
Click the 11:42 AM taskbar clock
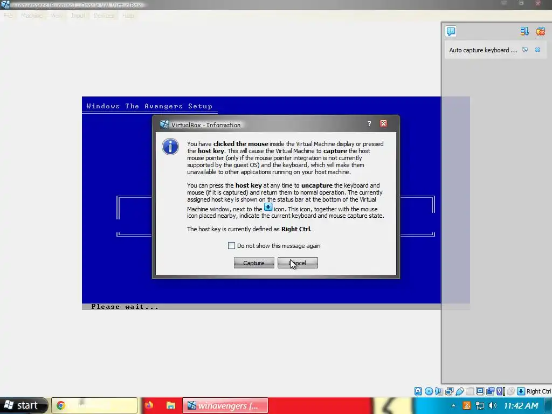[521, 405]
